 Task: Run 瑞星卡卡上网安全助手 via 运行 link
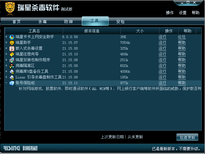tap(163, 37)
